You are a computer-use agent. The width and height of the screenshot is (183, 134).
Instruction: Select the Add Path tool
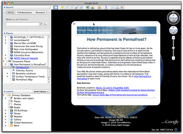point(72,7)
